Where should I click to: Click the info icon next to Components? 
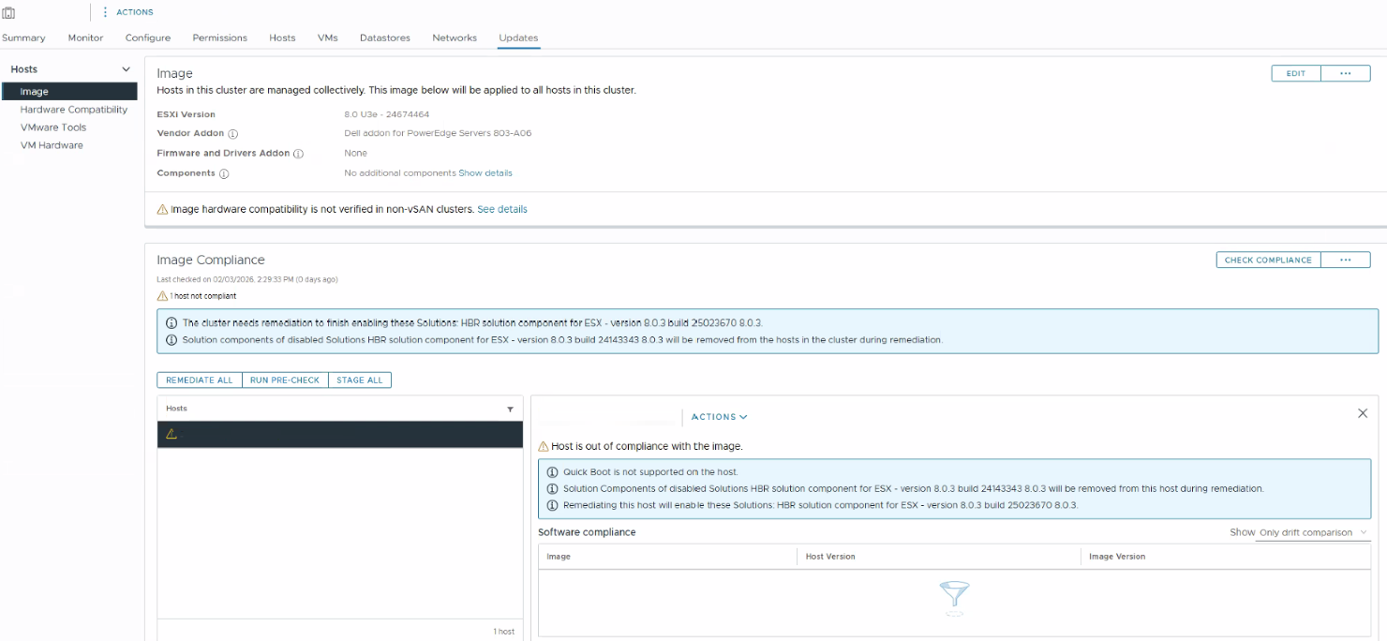click(224, 173)
